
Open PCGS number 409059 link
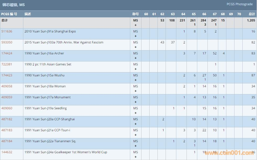coord(7,97)
